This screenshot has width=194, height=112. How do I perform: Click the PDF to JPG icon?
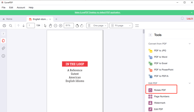(150, 50)
